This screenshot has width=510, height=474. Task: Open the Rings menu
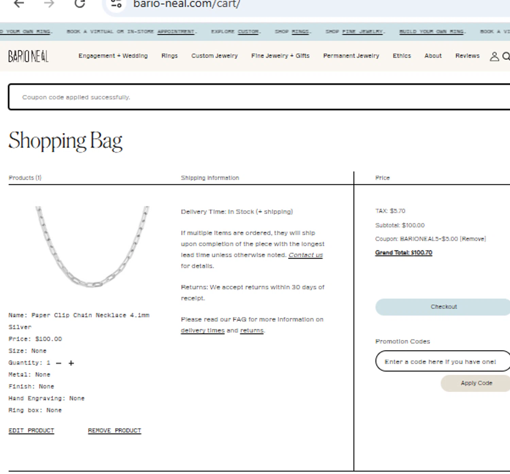click(169, 56)
